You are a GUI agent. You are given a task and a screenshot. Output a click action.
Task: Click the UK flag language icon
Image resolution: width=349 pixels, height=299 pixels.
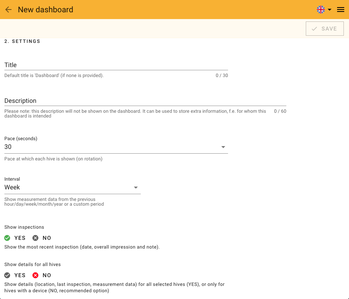click(321, 10)
